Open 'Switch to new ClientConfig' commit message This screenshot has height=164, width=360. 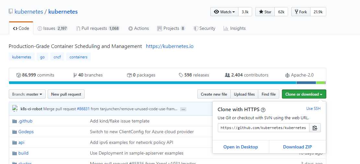[x=142, y=132]
